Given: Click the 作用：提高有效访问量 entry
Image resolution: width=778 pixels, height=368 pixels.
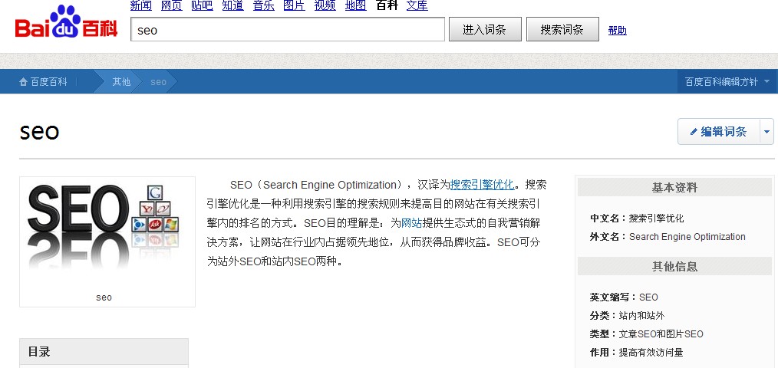Looking at the screenshot, I should tap(636, 352).
